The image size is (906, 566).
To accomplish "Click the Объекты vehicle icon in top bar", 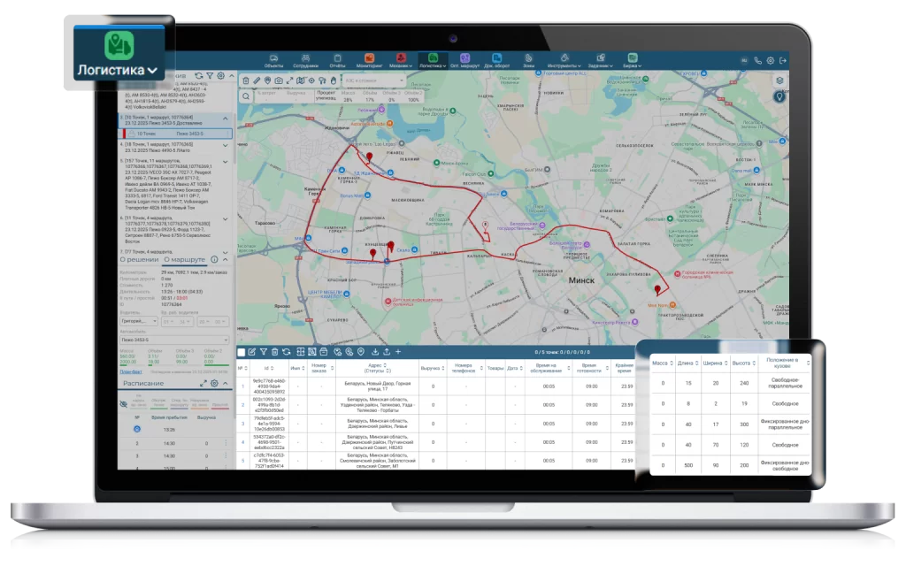I will (x=273, y=61).
